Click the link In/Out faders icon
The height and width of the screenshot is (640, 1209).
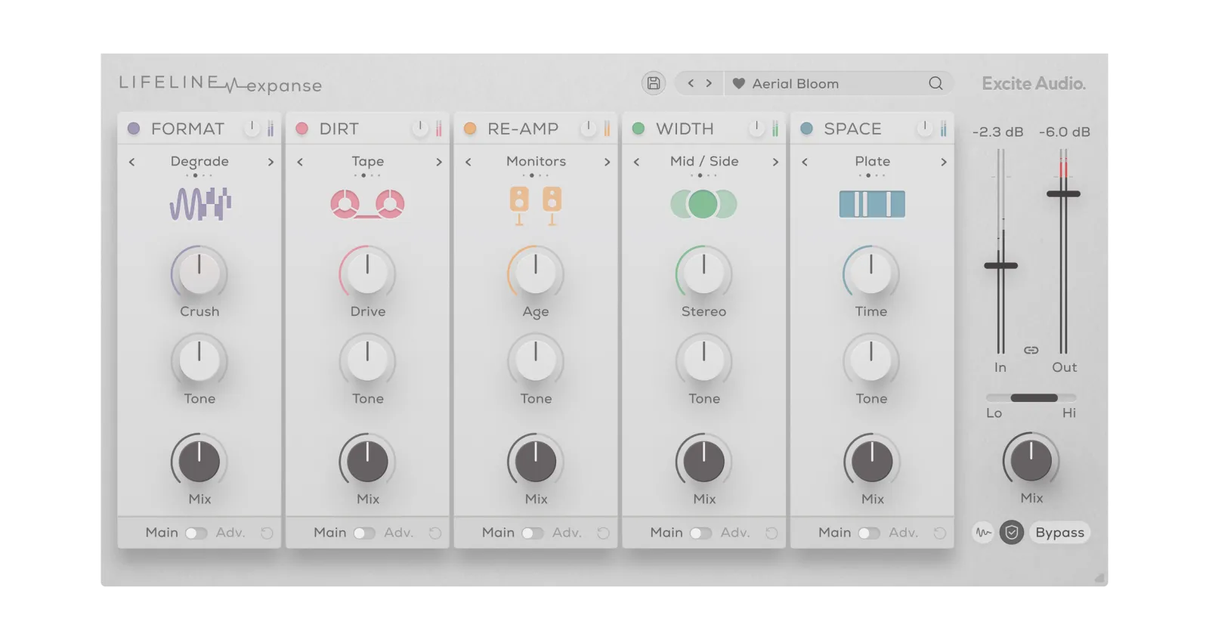1031,350
